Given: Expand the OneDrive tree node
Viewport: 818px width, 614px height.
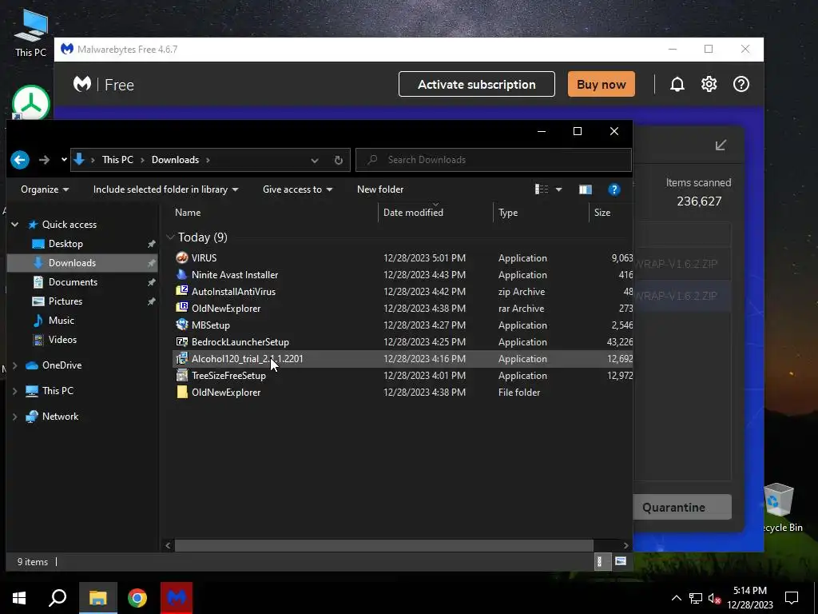Looking at the screenshot, I should pyautogui.click(x=14, y=365).
